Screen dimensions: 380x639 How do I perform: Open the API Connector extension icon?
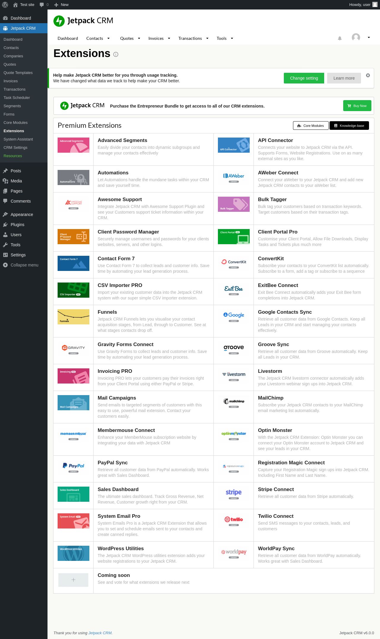(234, 145)
